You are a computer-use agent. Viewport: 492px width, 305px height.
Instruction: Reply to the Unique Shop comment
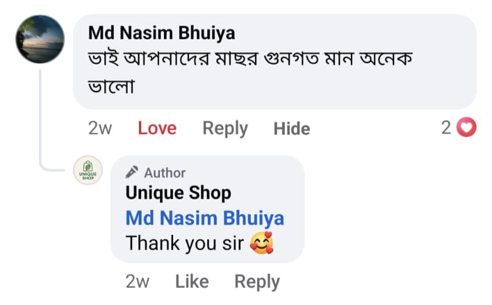(x=257, y=282)
